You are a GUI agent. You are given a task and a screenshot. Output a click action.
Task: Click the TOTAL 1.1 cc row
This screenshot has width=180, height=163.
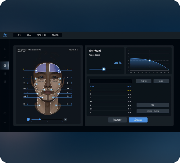coord(111,87)
